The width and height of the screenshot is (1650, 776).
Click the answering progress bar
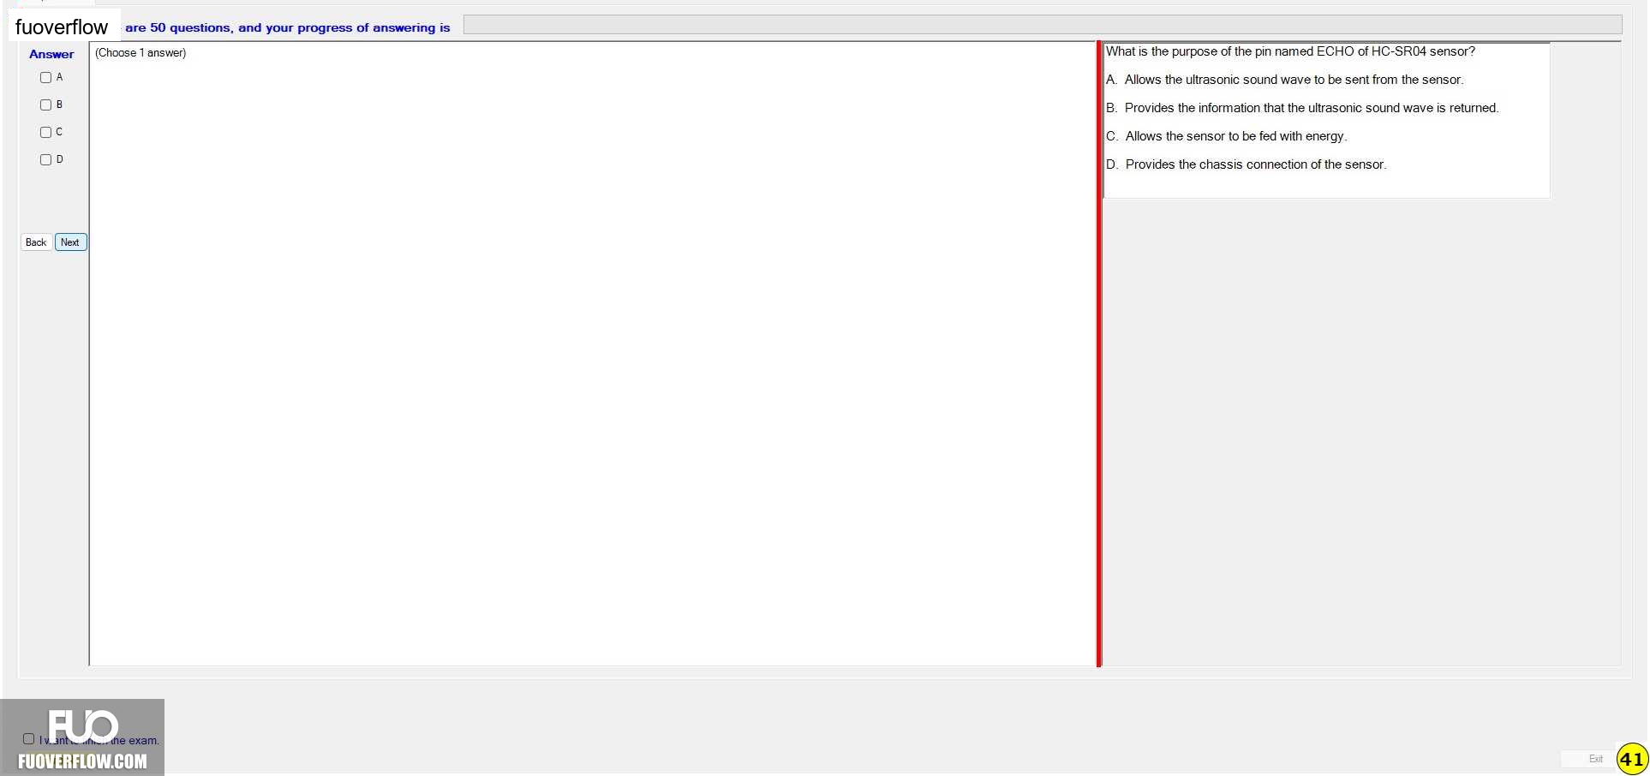1043,25
